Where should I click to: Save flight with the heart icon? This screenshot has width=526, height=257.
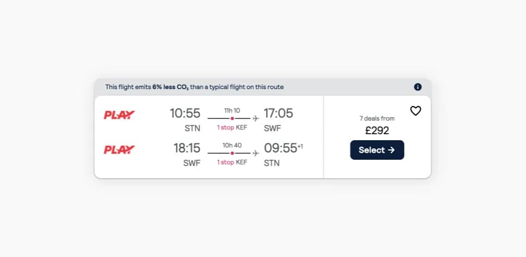click(415, 111)
